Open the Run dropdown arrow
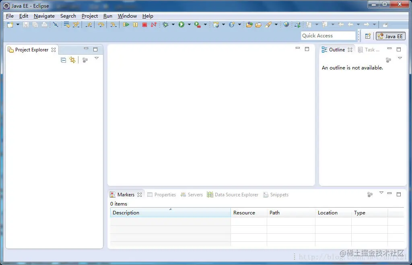 pyautogui.click(x=189, y=24)
